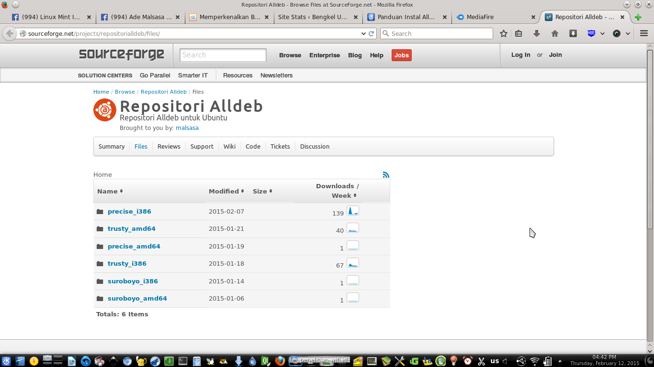Click the malsasa author link
The image size is (654, 367).
(187, 128)
